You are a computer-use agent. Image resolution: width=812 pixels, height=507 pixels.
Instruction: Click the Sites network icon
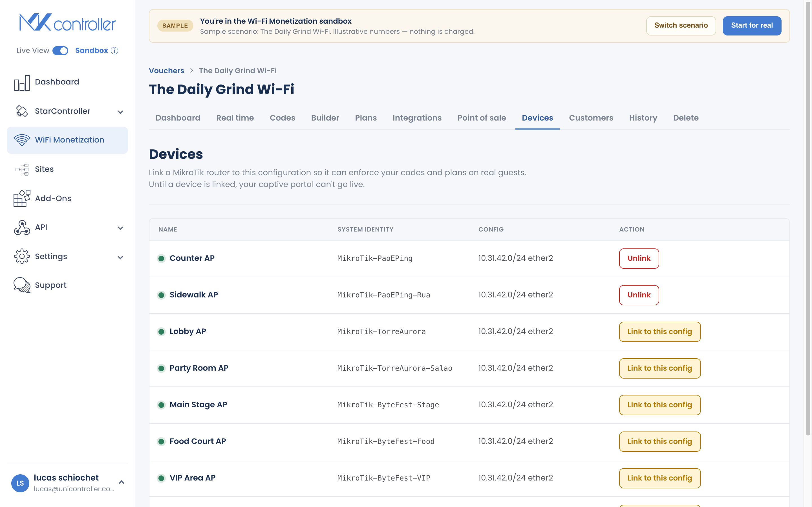22,169
